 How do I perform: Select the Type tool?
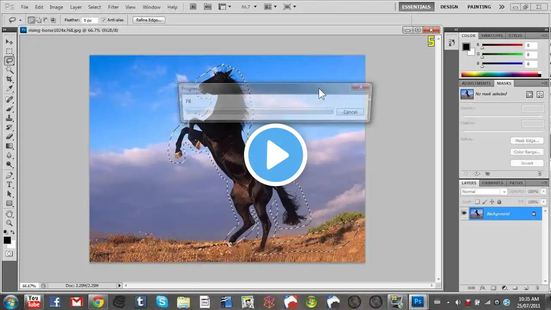point(9,185)
